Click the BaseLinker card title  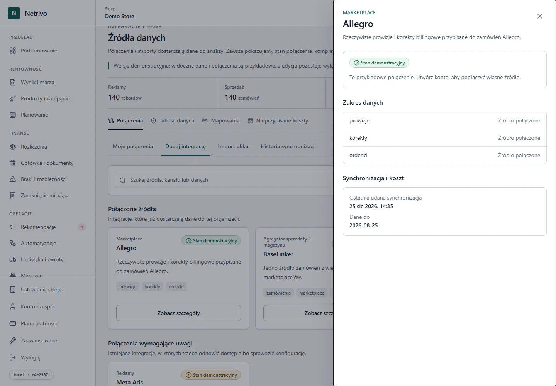tap(278, 254)
